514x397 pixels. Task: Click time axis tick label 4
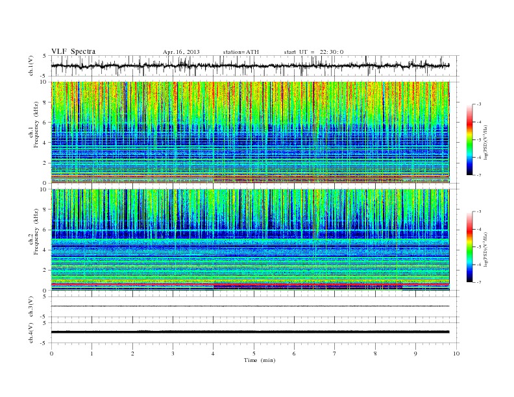click(x=214, y=354)
